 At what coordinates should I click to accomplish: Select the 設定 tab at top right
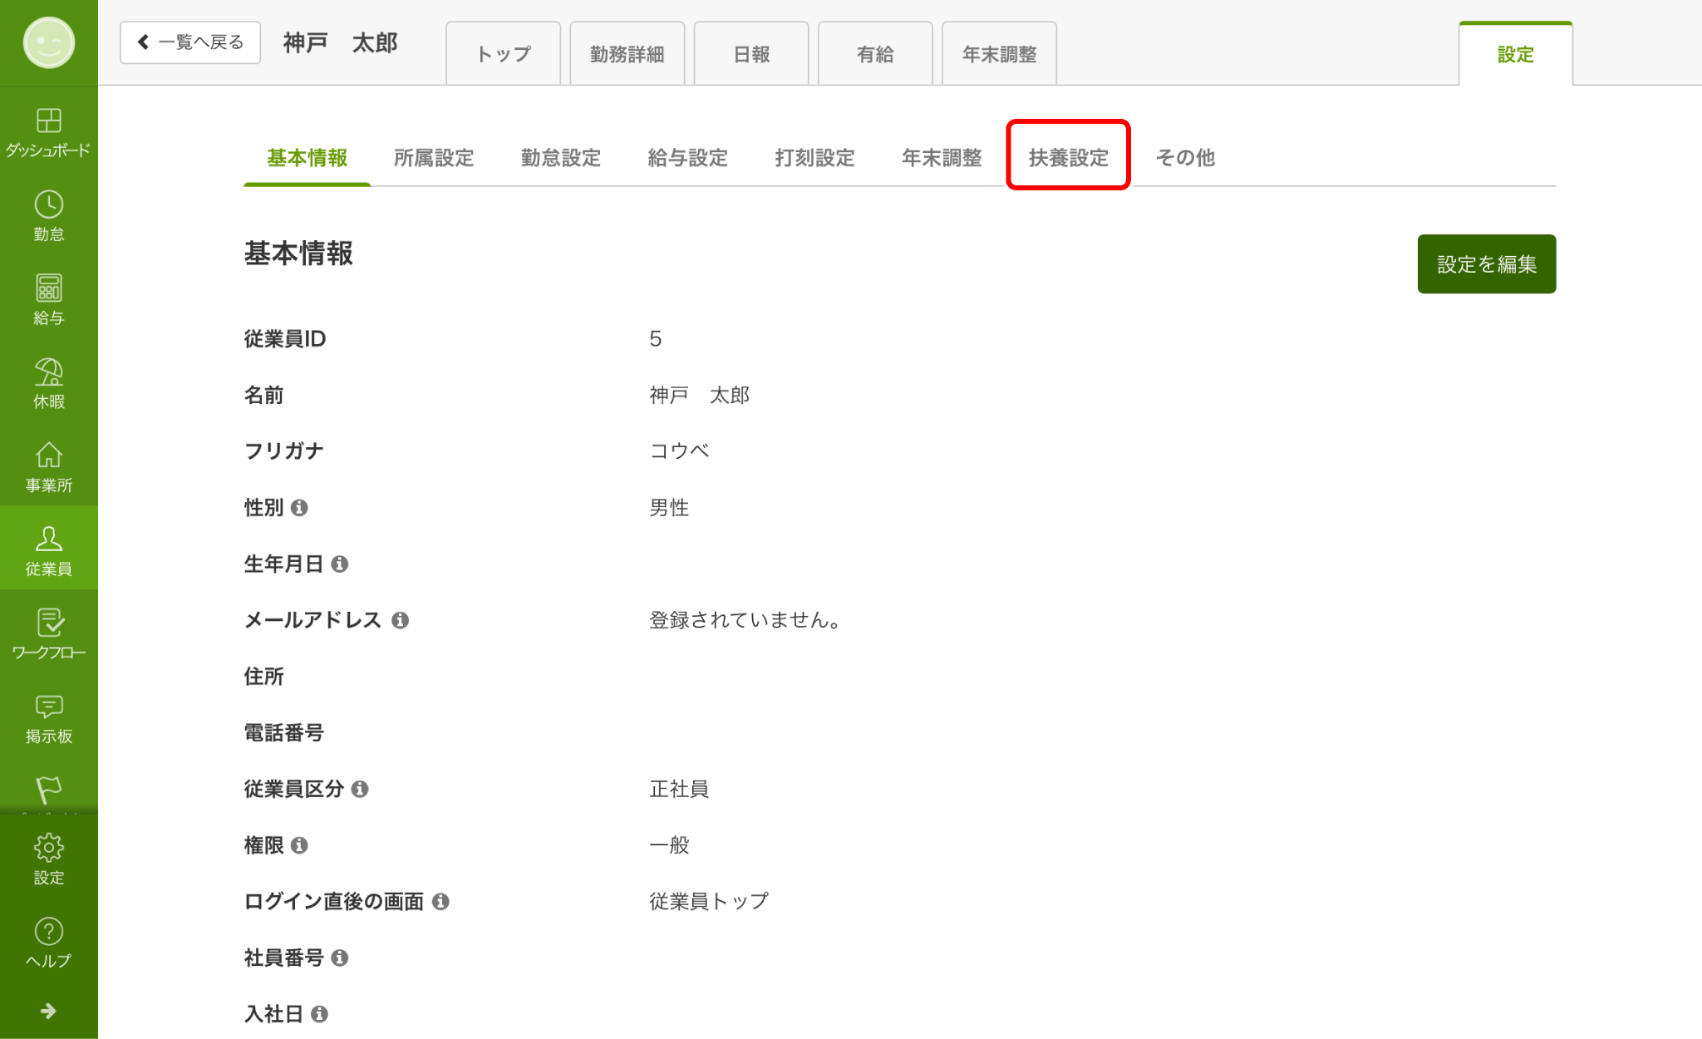coord(1516,54)
